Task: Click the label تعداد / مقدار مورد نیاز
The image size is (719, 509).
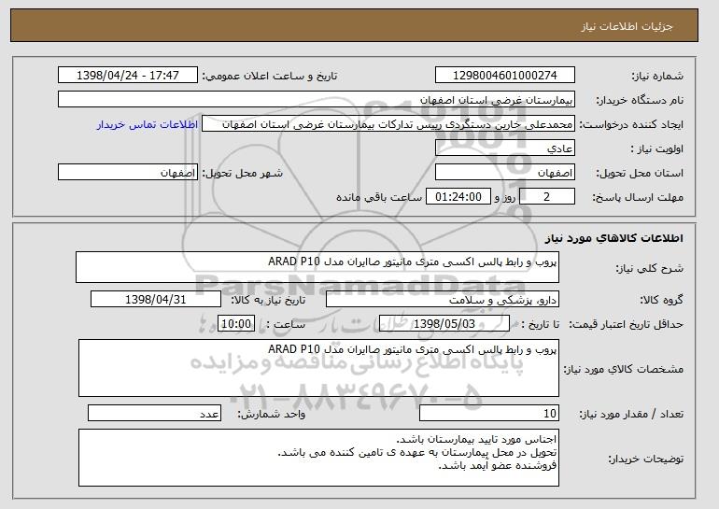Action: 631,414
